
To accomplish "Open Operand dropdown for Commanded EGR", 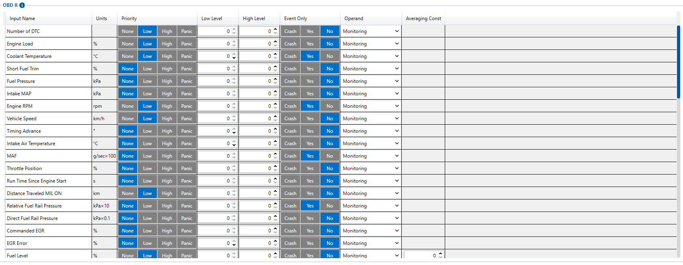I will coord(370,231).
